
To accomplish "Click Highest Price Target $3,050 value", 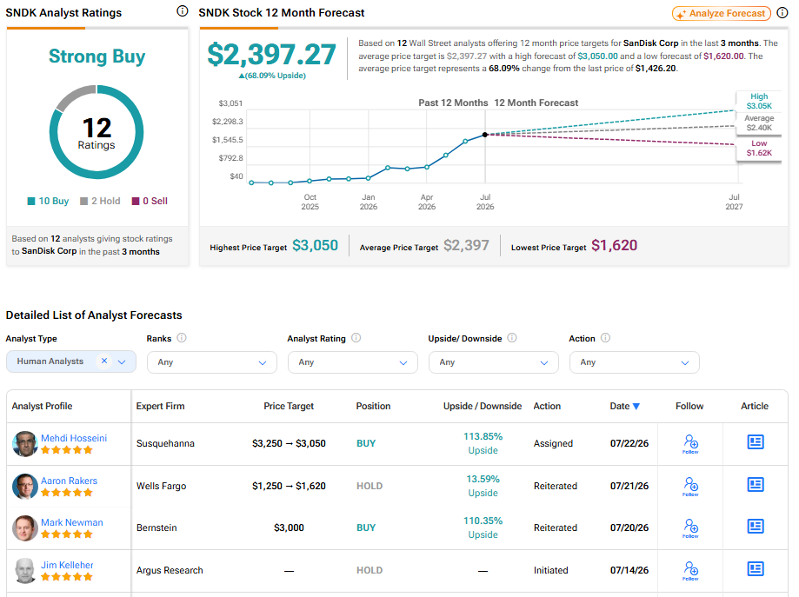I will tap(315, 246).
